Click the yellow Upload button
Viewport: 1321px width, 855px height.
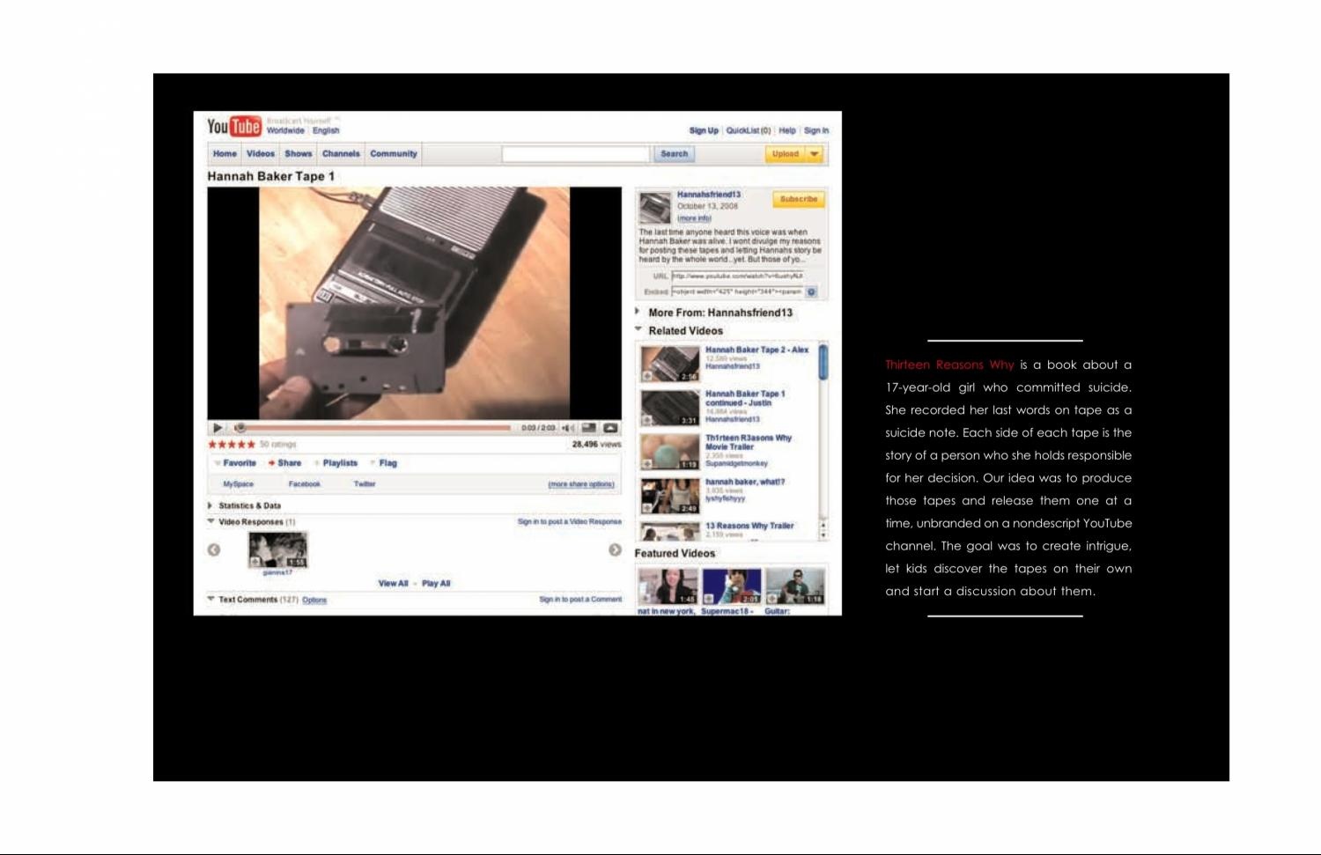pyautogui.click(x=785, y=154)
